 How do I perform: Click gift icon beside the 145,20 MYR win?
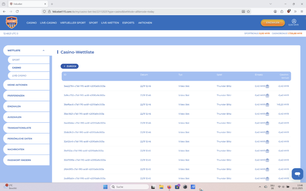point(267,105)
